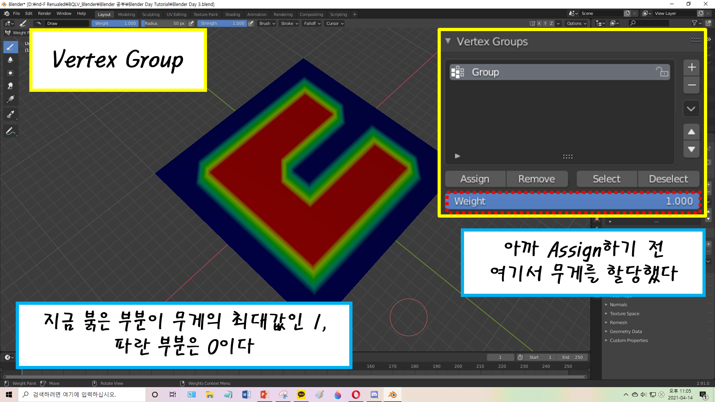Select the Blur weight paint tool
This screenshot has width=715, height=402.
[x=10, y=60]
